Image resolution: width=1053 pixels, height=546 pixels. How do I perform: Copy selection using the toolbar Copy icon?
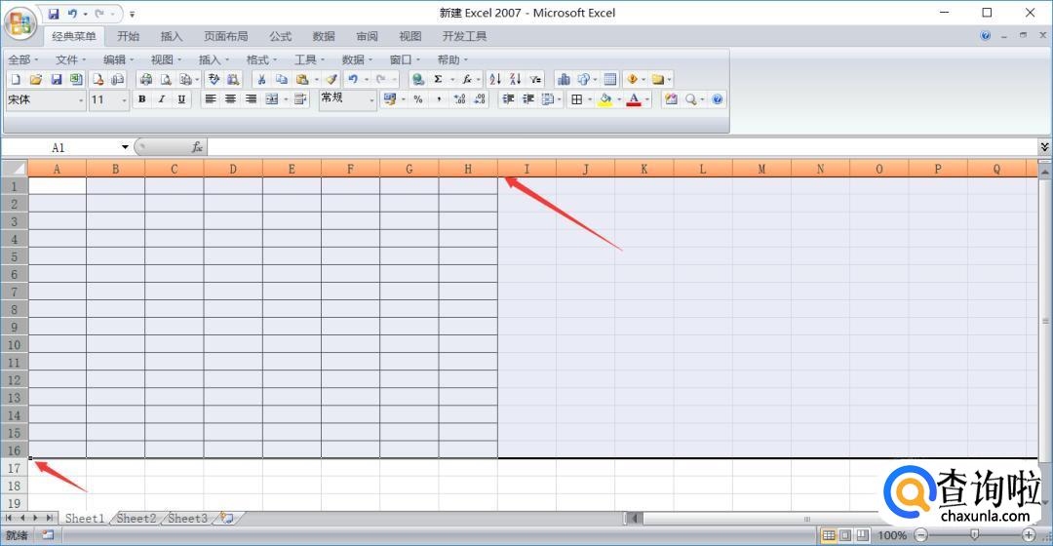(x=282, y=79)
